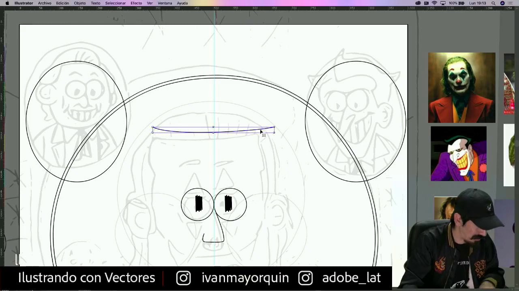Click the black left pupil shape
The width and height of the screenshot is (519, 291).
click(199, 203)
